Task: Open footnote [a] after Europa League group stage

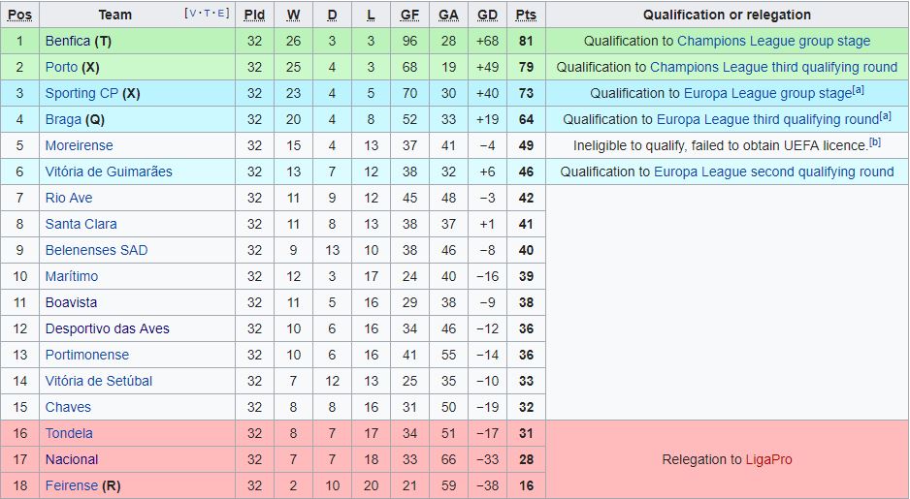Action: 858,90
